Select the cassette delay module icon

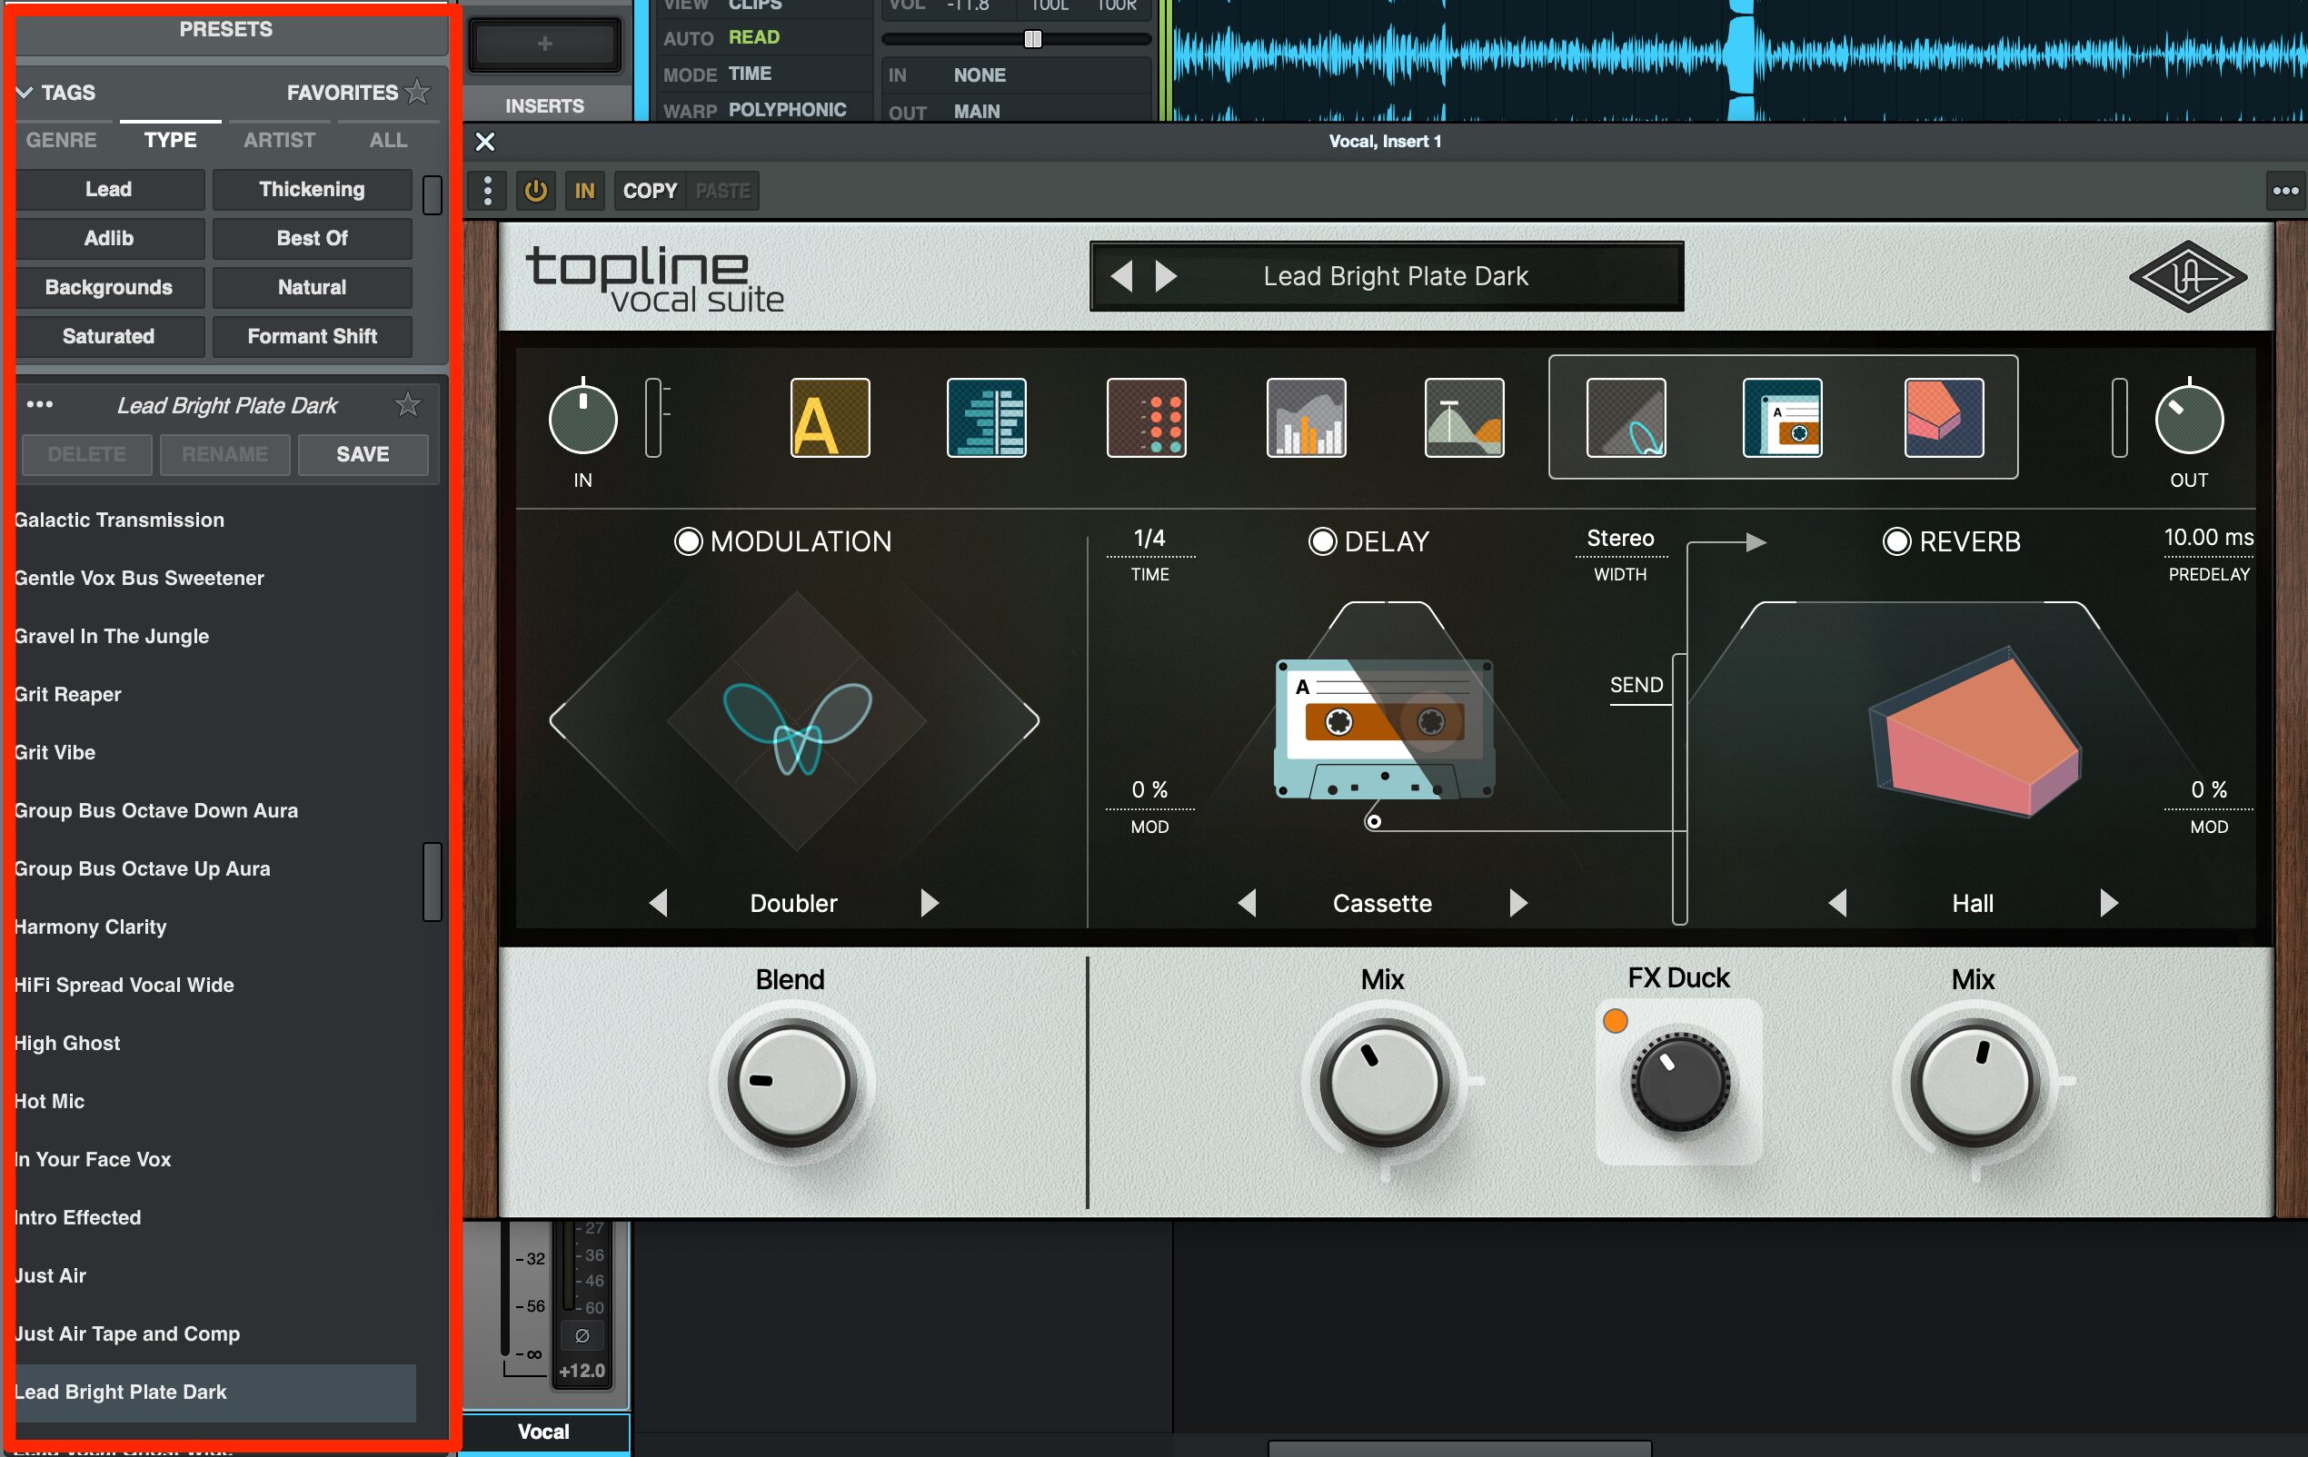tap(1782, 418)
